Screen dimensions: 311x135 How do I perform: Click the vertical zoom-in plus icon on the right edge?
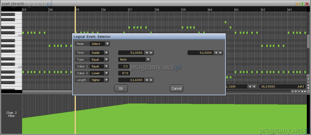coord(308,79)
